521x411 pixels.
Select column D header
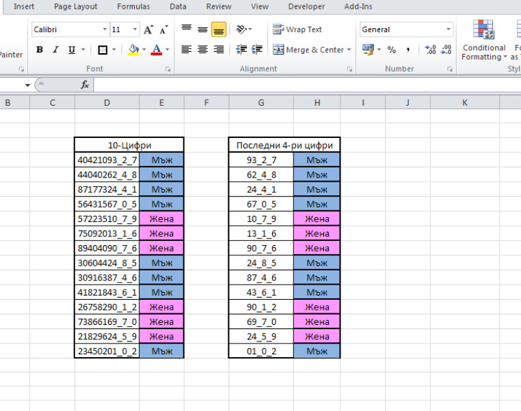click(x=107, y=103)
